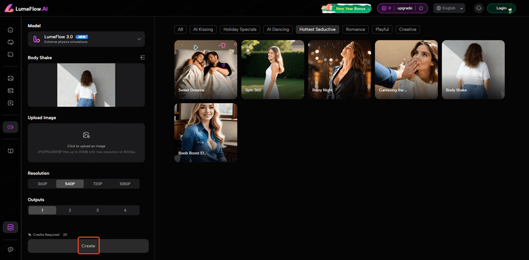Viewport: 529px width, 260px height.
Task: Switch to the AI Kissing tab
Action: click(203, 29)
